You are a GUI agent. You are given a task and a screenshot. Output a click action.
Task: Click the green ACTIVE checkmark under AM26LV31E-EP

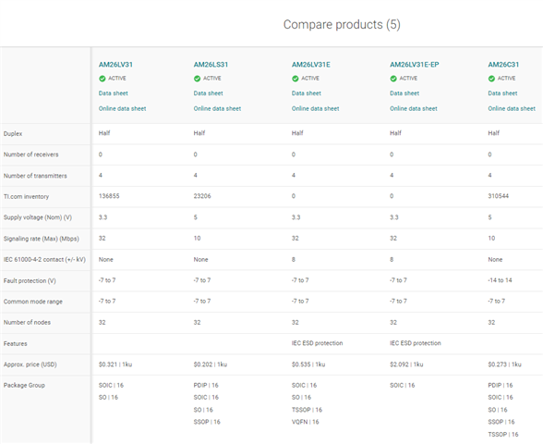point(393,79)
